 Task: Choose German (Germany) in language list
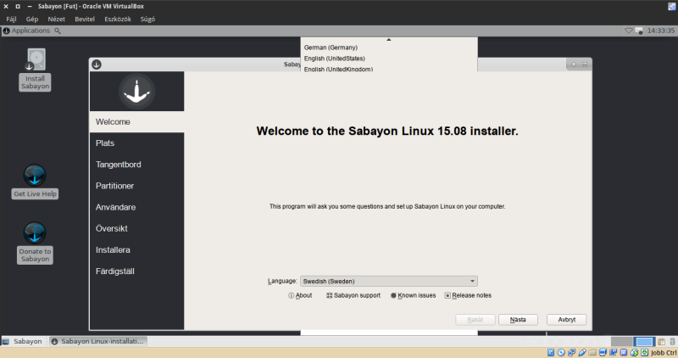pos(331,48)
